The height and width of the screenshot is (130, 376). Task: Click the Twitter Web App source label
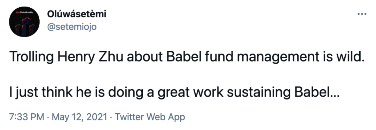click(x=150, y=117)
